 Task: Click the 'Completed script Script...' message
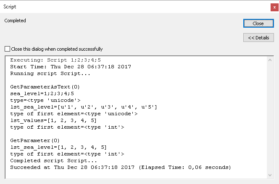tap(54, 161)
